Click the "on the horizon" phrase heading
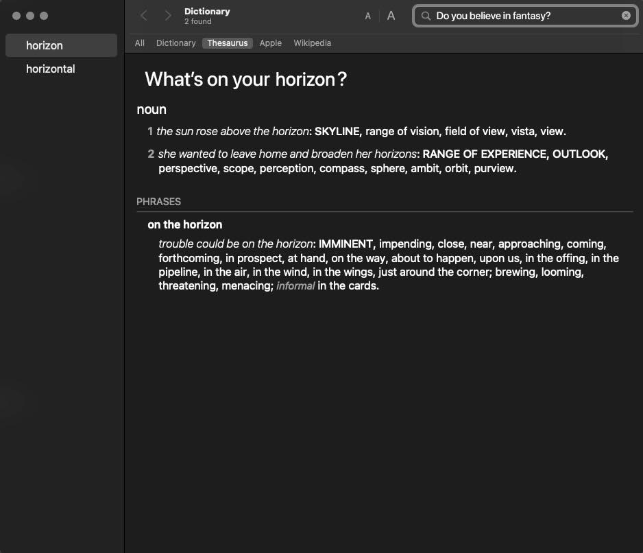The width and height of the screenshot is (643, 553). tap(185, 224)
